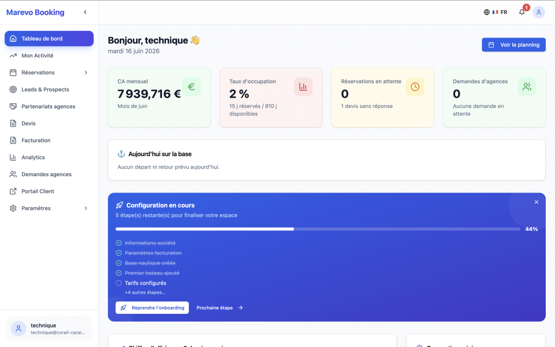Click the Paramètres gear icon
Image resolution: width=555 pixels, height=347 pixels.
[x=13, y=208]
